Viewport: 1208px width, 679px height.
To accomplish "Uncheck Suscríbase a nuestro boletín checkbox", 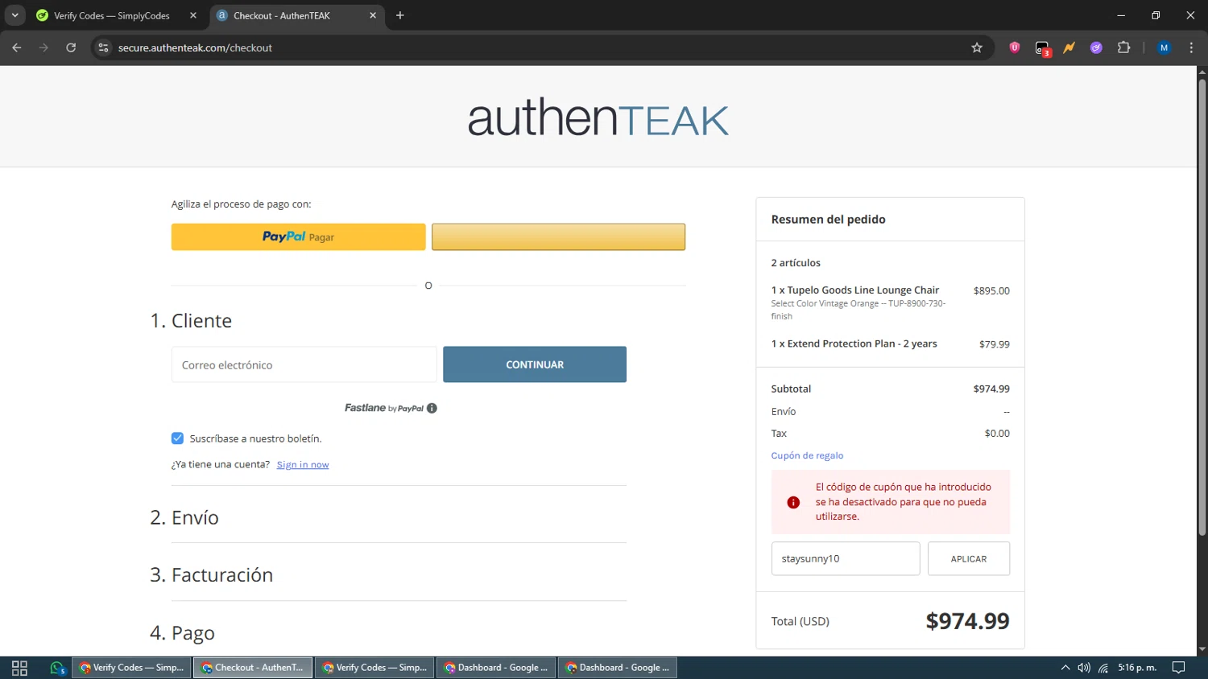I will click(x=177, y=438).
